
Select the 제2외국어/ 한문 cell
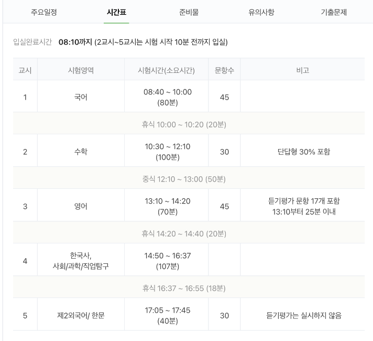click(81, 315)
